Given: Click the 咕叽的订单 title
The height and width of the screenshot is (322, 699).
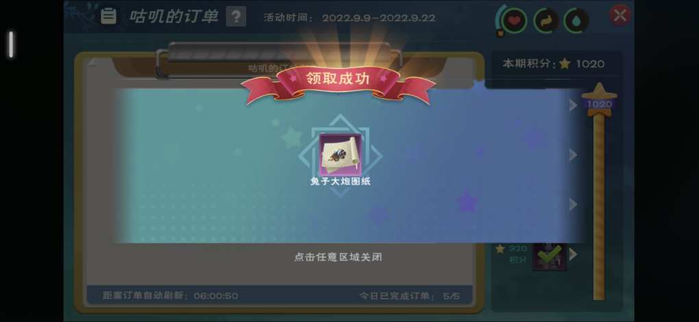Looking at the screenshot, I should (174, 16).
